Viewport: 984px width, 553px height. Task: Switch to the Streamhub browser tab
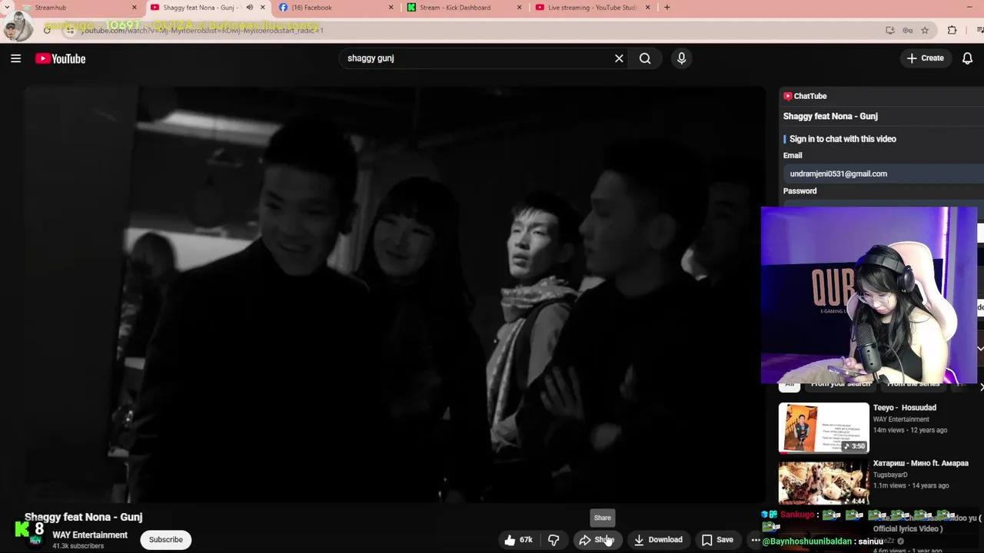point(73,8)
